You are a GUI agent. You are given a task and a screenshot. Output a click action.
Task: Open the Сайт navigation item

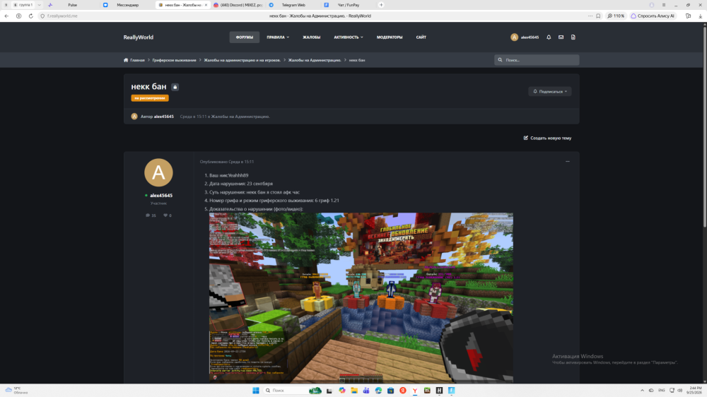pyautogui.click(x=421, y=37)
